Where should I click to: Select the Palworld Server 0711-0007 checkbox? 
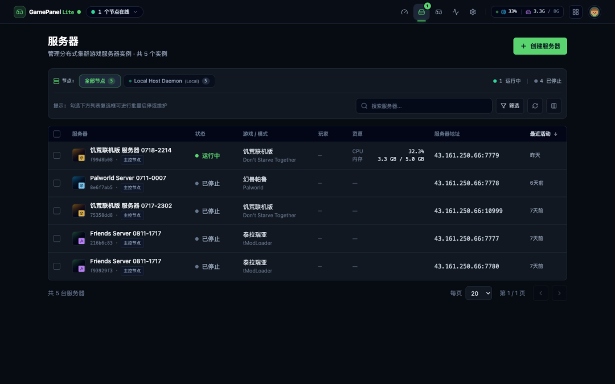(57, 183)
